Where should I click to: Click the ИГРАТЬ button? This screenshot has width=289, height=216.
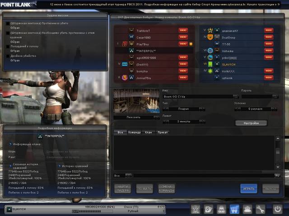[249, 189]
